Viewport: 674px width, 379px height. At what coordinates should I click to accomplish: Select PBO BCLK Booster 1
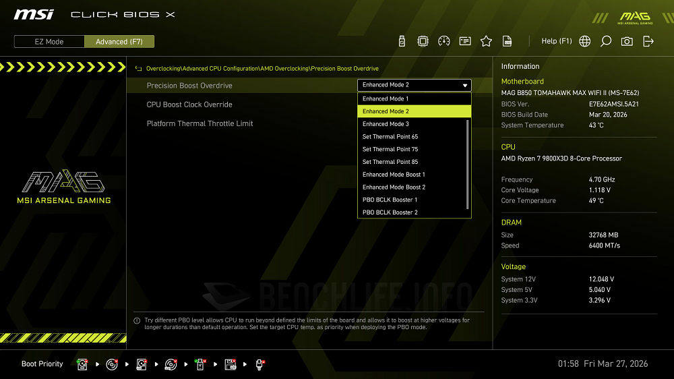click(412, 200)
